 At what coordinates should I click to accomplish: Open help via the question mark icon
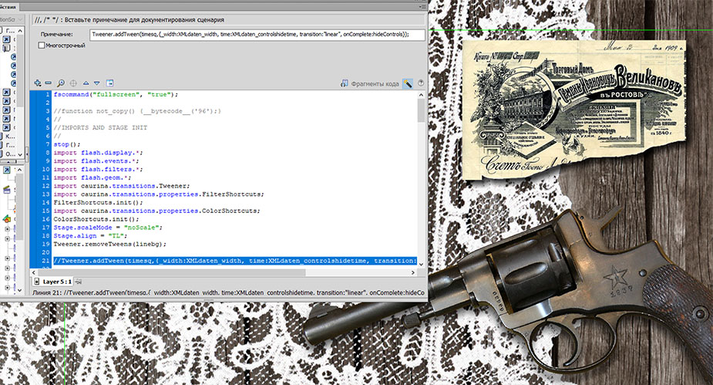pos(420,83)
